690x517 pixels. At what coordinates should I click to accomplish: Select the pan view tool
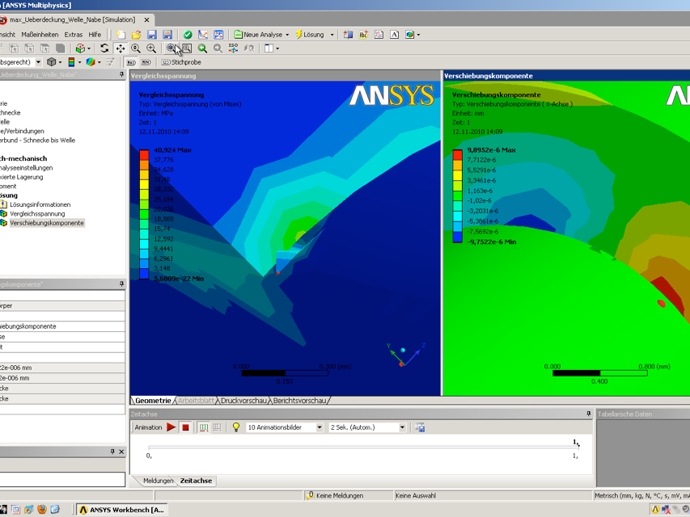pyautogui.click(x=121, y=48)
